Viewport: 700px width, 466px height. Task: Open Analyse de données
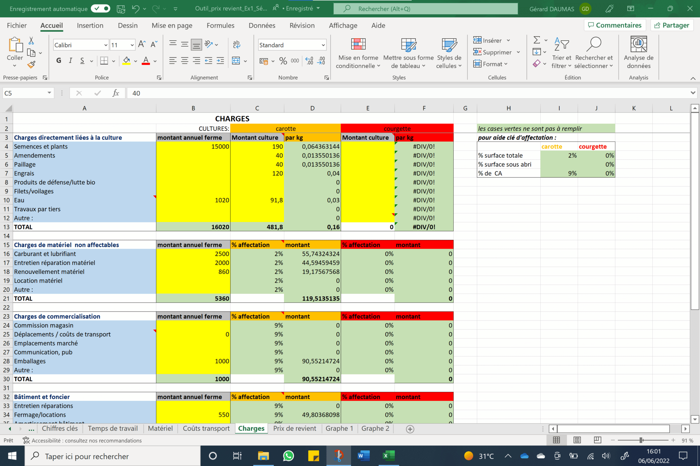[638, 53]
